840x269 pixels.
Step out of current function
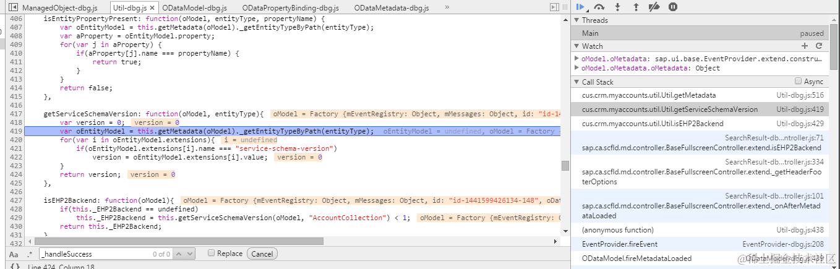(635, 7)
